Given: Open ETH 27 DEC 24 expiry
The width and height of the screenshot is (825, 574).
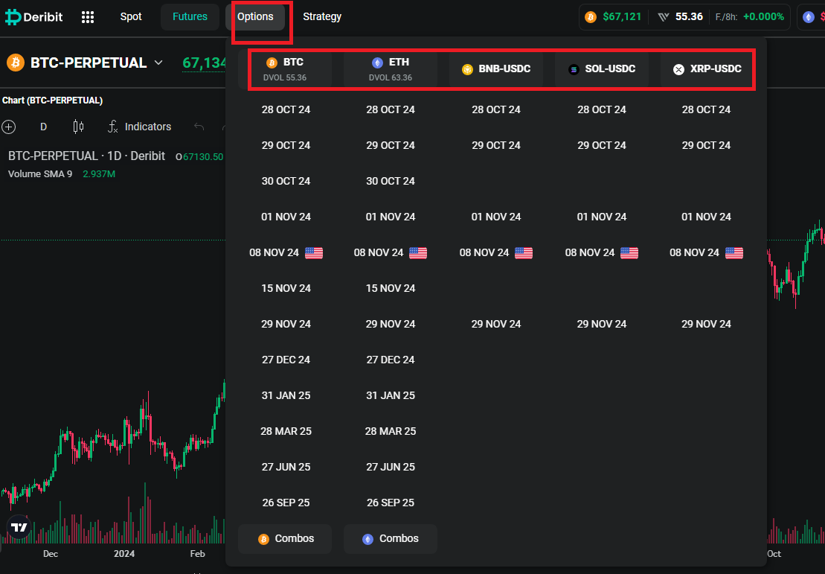Looking at the screenshot, I should [391, 360].
